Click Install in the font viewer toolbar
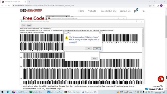Screen dimensions: 167x94 (x=29, y=25)
